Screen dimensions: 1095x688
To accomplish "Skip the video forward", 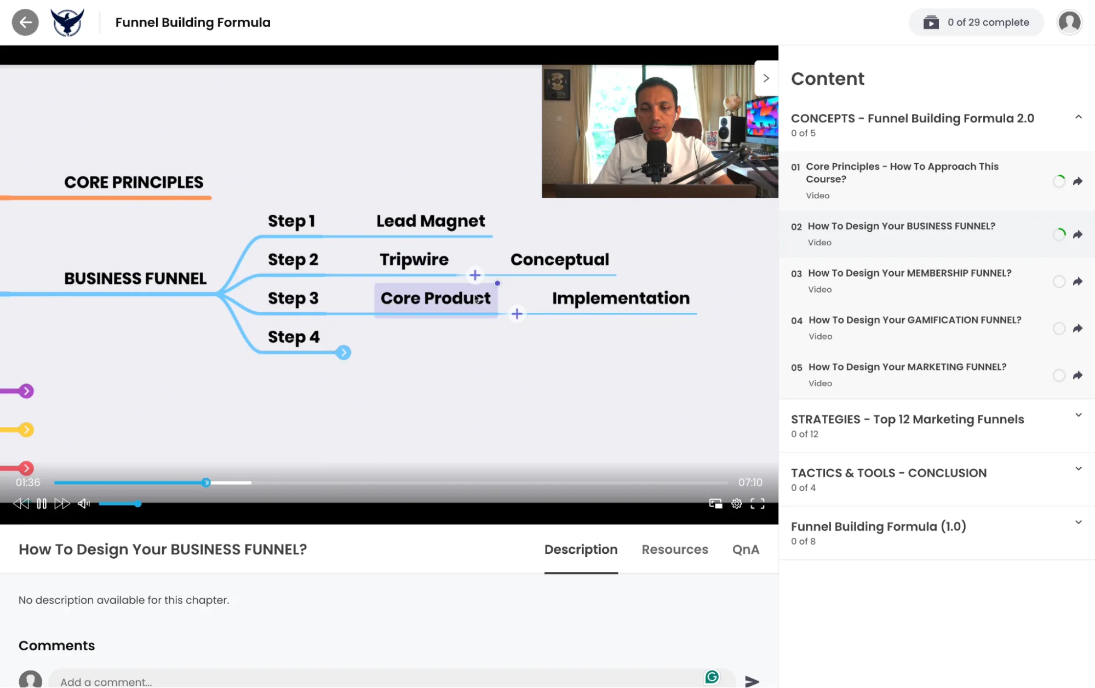I will click(x=62, y=503).
